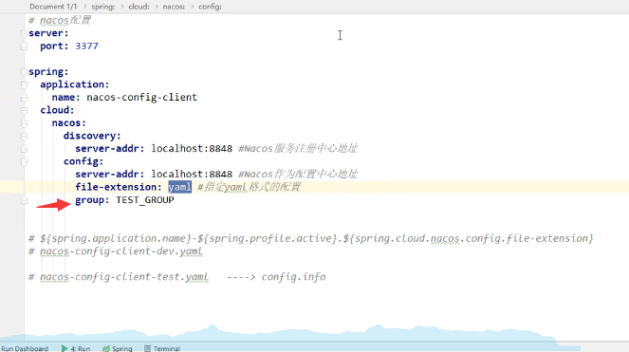Collapse the server: fold marker
The width and height of the screenshot is (629, 352).
24,34
